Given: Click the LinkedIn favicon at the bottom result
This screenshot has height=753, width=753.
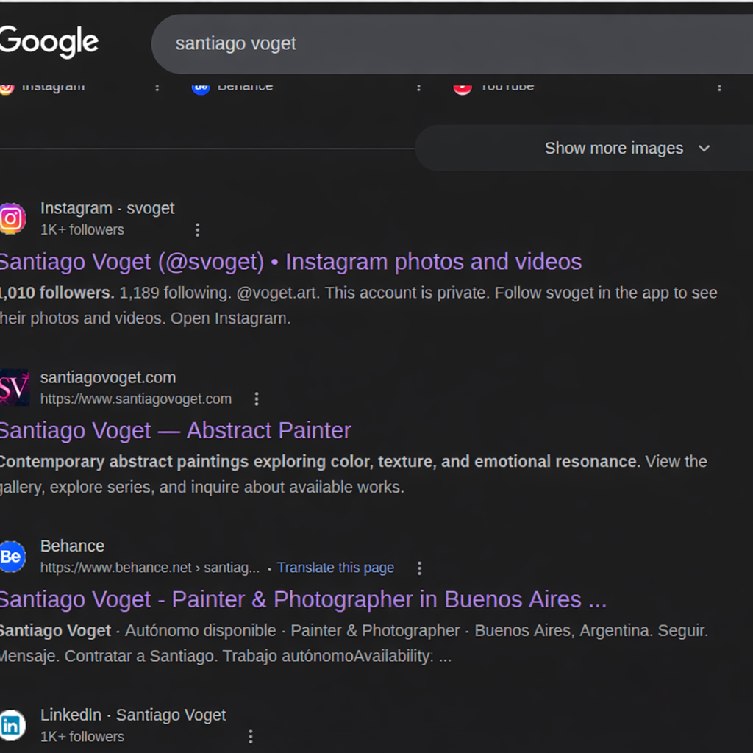Looking at the screenshot, I should (x=13, y=725).
